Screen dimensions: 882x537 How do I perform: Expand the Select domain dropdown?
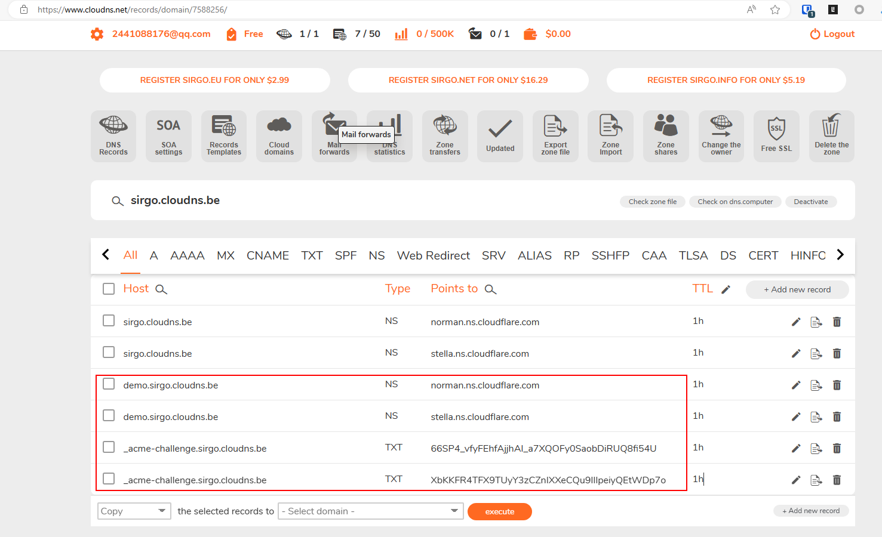coord(370,511)
